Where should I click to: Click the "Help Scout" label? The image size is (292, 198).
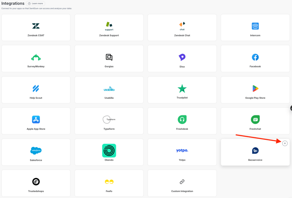[x=36, y=98]
